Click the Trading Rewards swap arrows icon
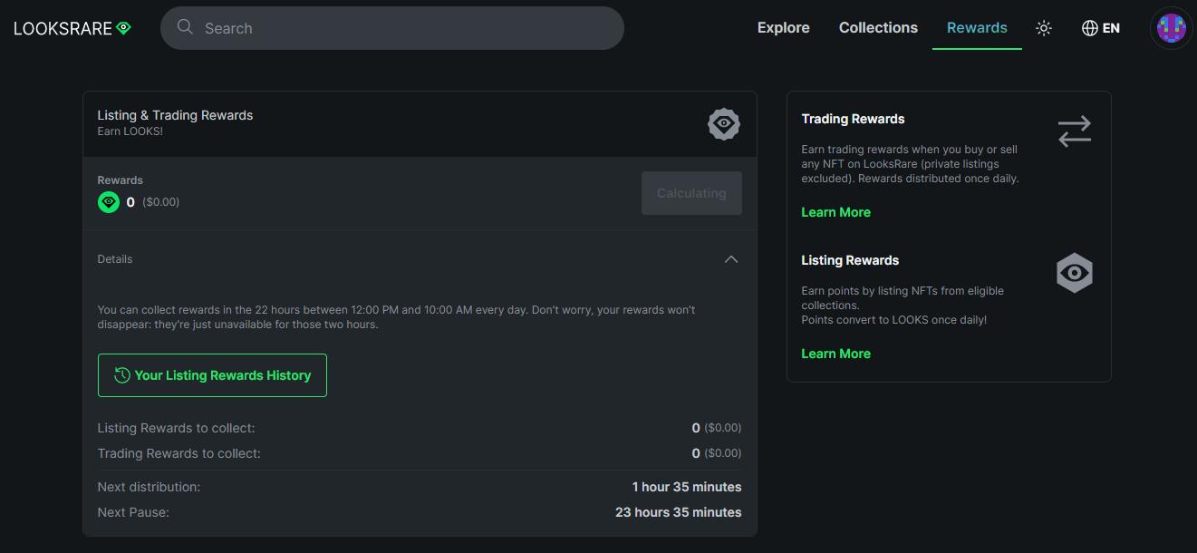 pos(1074,132)
